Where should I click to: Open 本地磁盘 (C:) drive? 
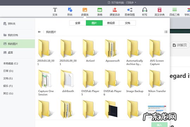pyautogui.click(x=11, y=64)
